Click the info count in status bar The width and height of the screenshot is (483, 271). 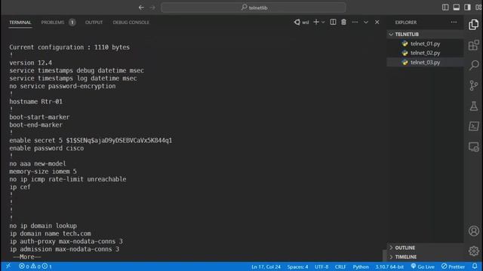[x=47, y=266]
